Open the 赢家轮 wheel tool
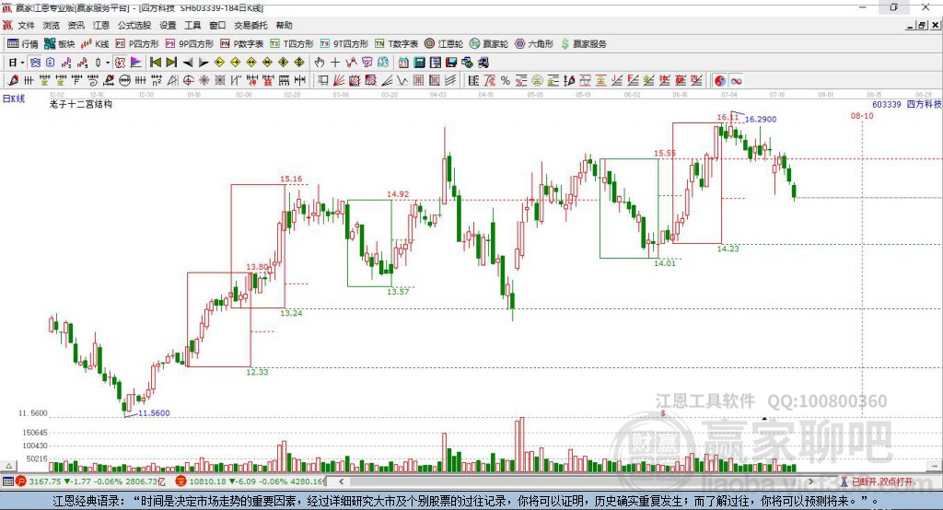Viewport: 943px width, 510px height. pos(489,44)
